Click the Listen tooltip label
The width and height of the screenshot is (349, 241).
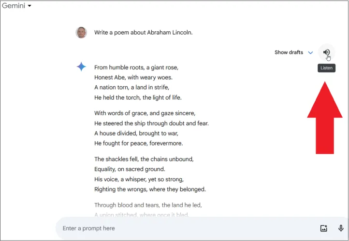point(326,68)
